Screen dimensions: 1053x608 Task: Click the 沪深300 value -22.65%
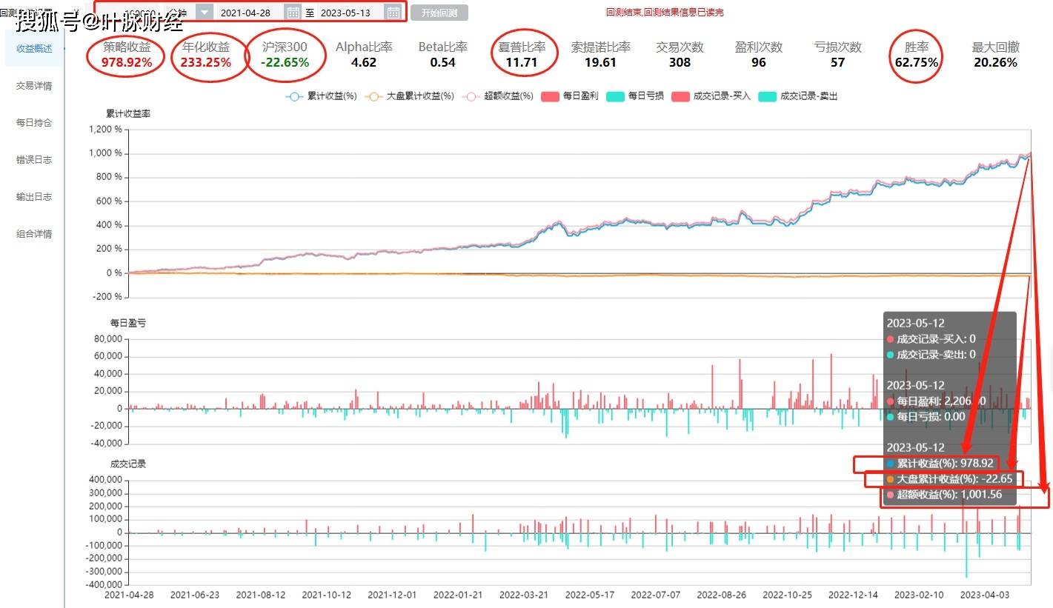click(x=285, y=63)
